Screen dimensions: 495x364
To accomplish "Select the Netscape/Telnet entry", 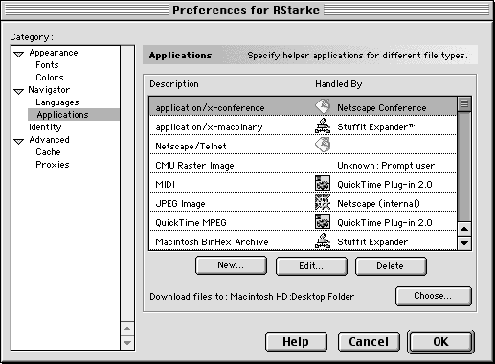I will click(x=304, y=145).
